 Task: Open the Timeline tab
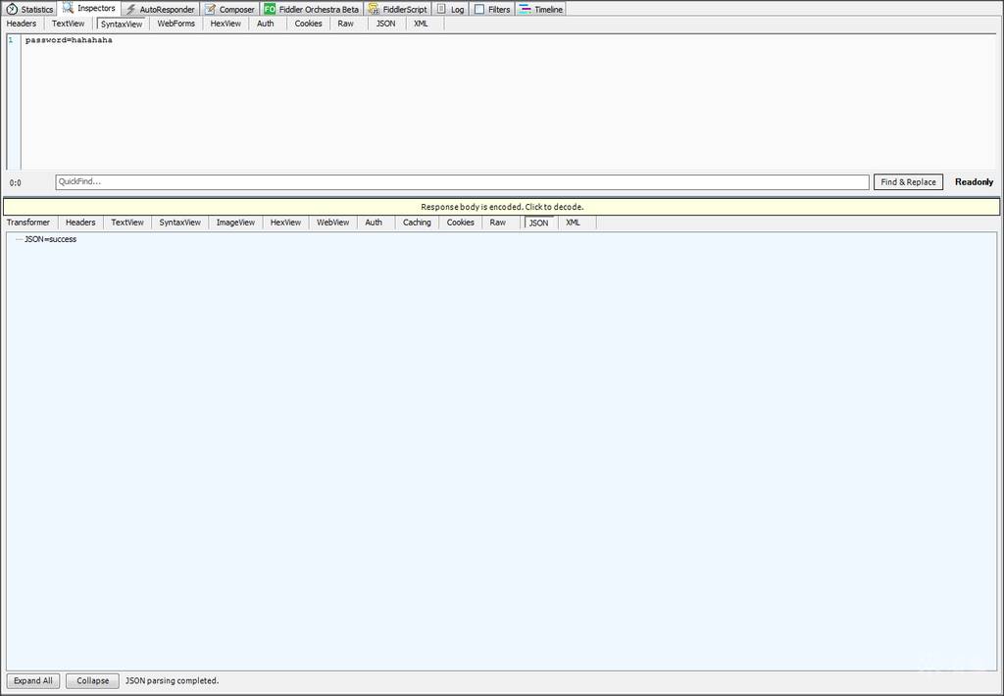[541, 9]
